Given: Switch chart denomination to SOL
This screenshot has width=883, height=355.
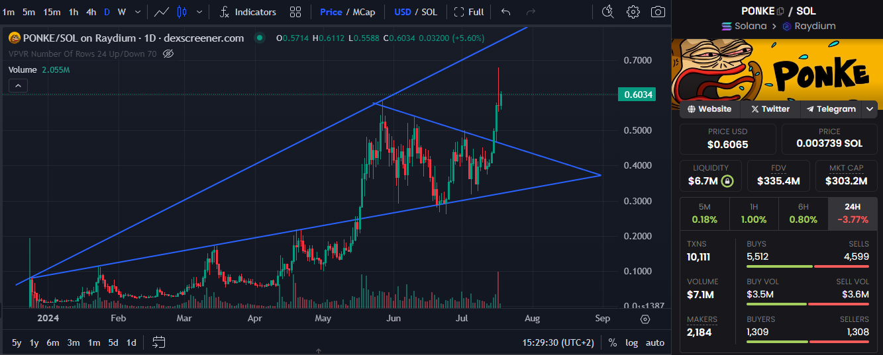Looking at the screenshot, I should tap(429, 12).
